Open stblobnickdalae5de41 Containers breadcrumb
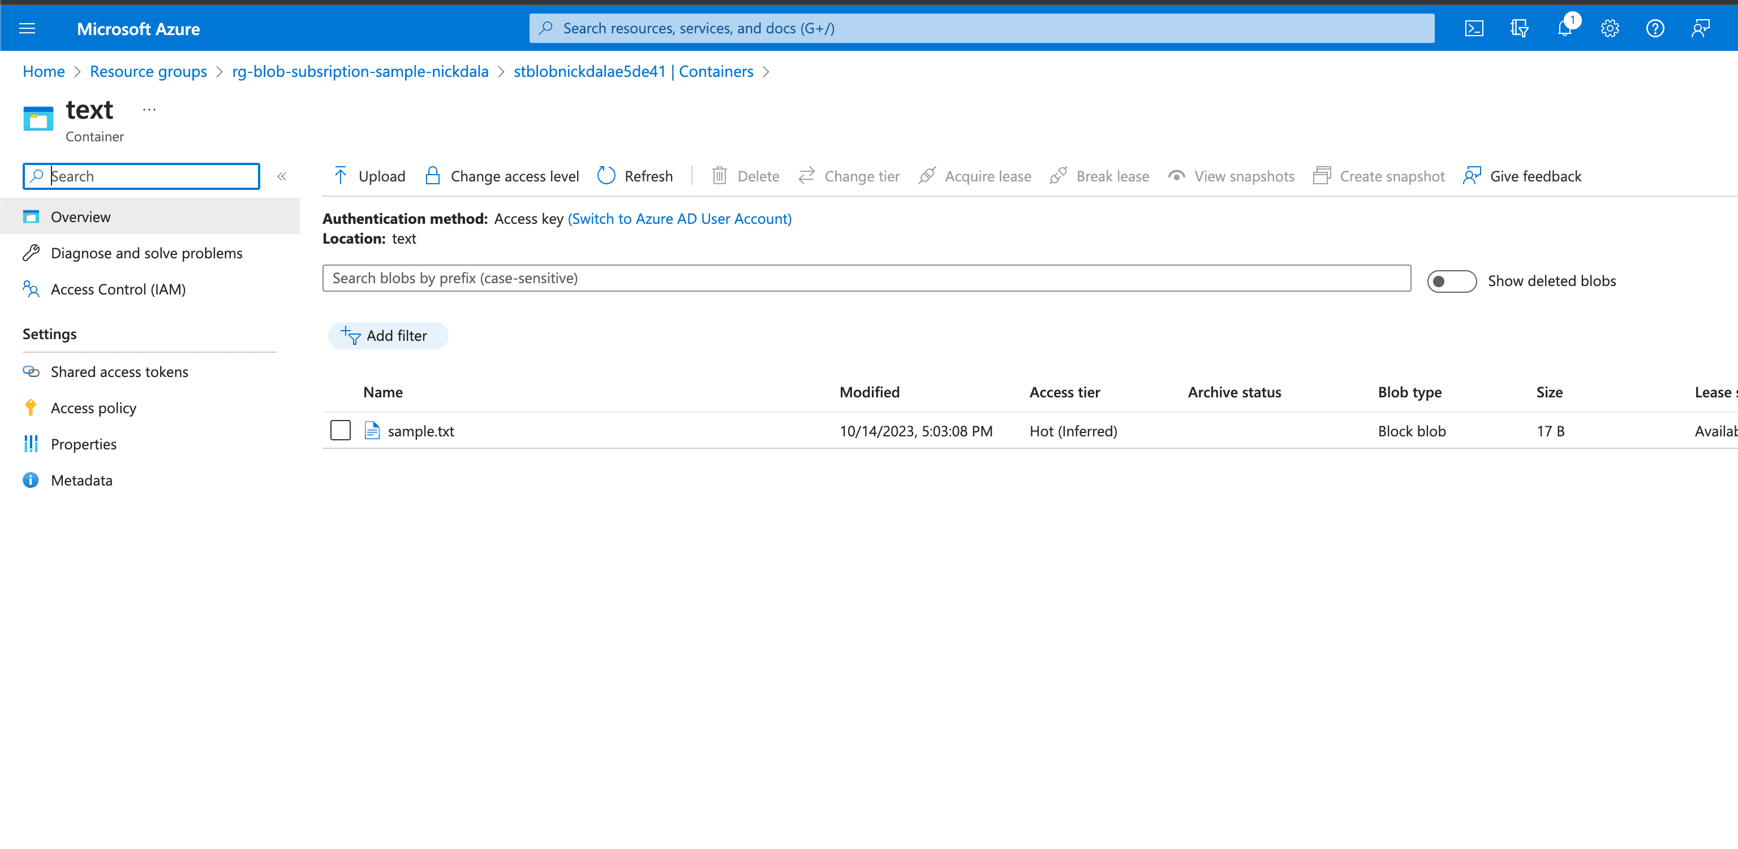 634,71
